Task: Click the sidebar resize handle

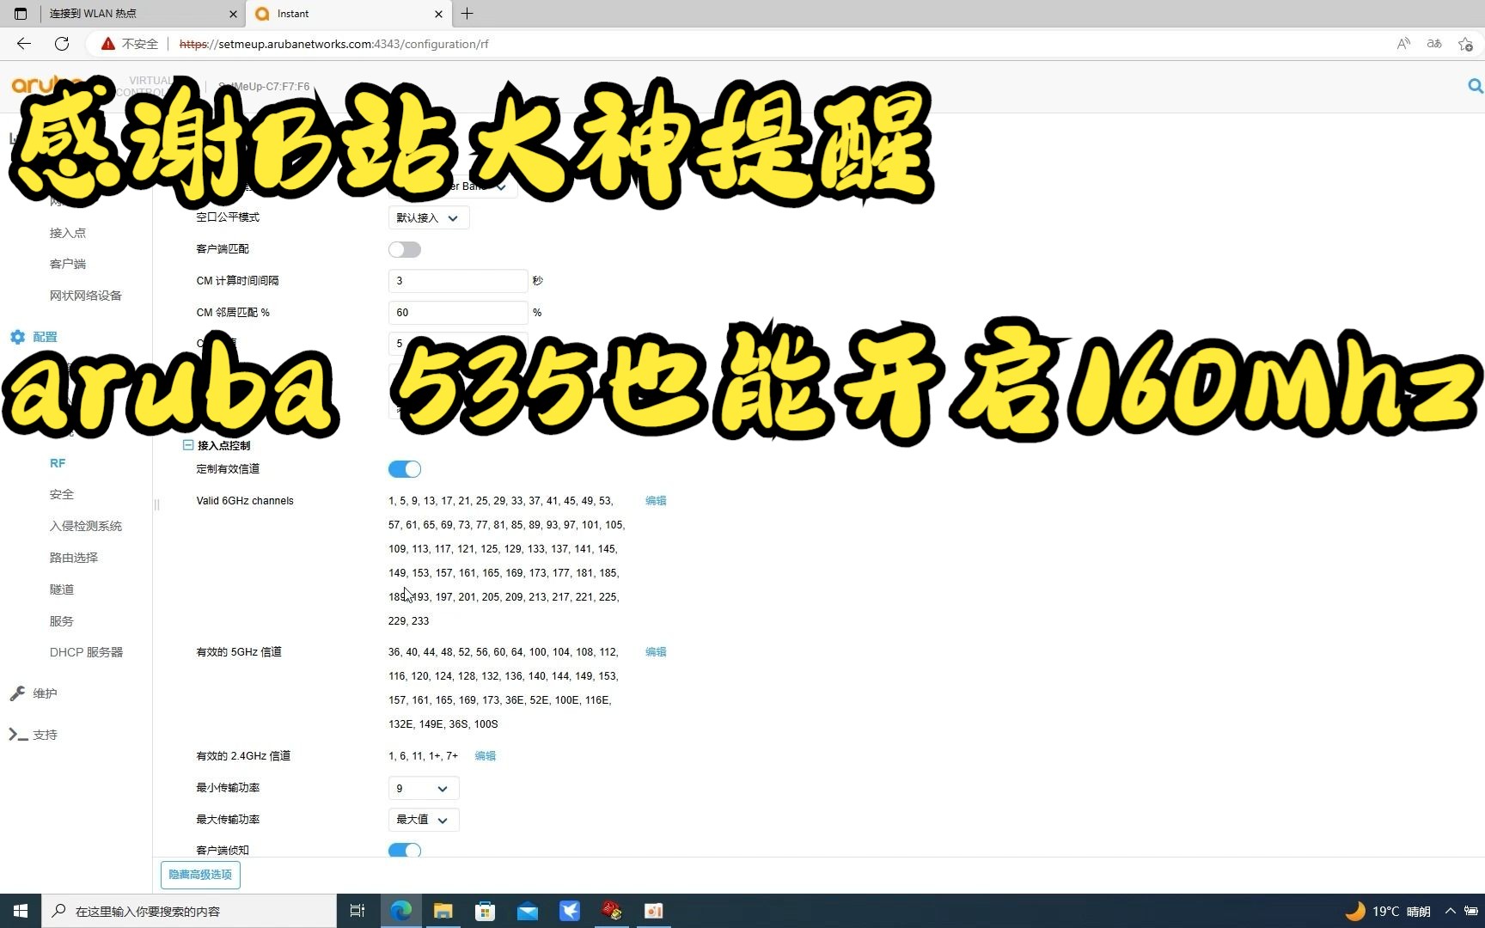Action: point(156,505)
